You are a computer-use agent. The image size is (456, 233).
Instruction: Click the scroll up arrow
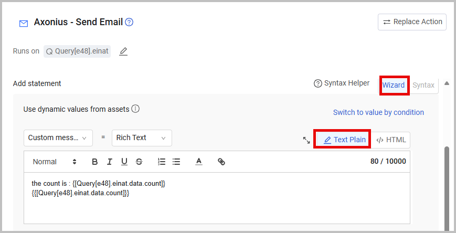(447, 83)
